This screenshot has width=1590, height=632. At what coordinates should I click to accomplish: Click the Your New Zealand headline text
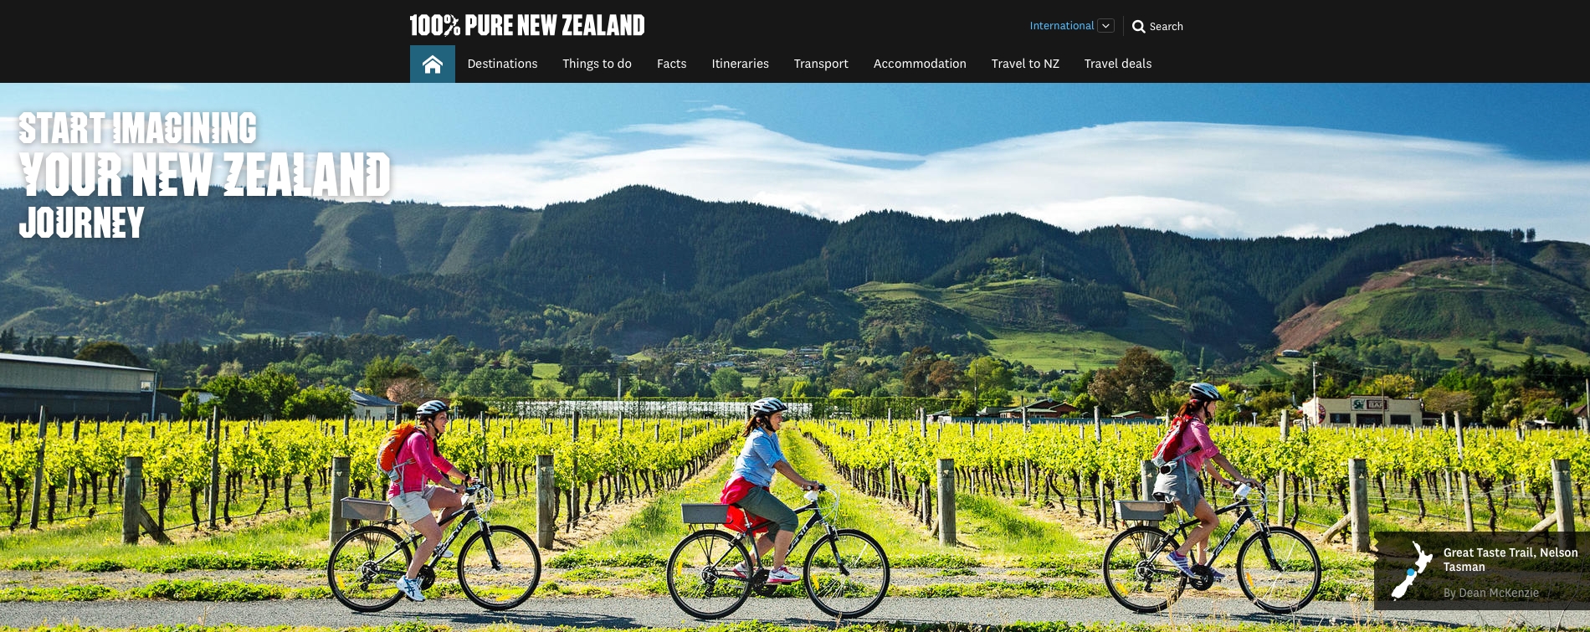204,174
